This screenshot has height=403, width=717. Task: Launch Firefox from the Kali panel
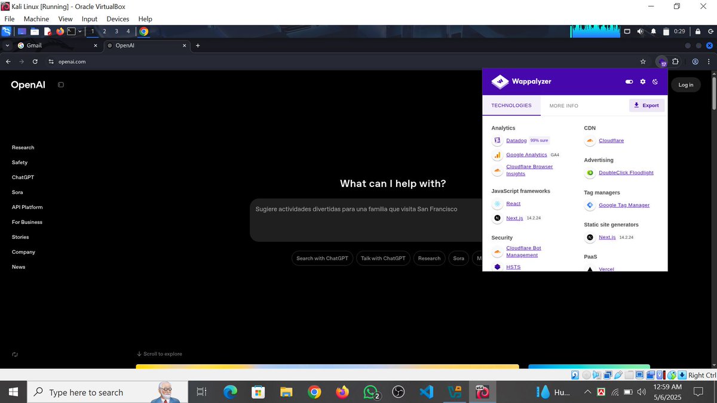pos(60,31)
